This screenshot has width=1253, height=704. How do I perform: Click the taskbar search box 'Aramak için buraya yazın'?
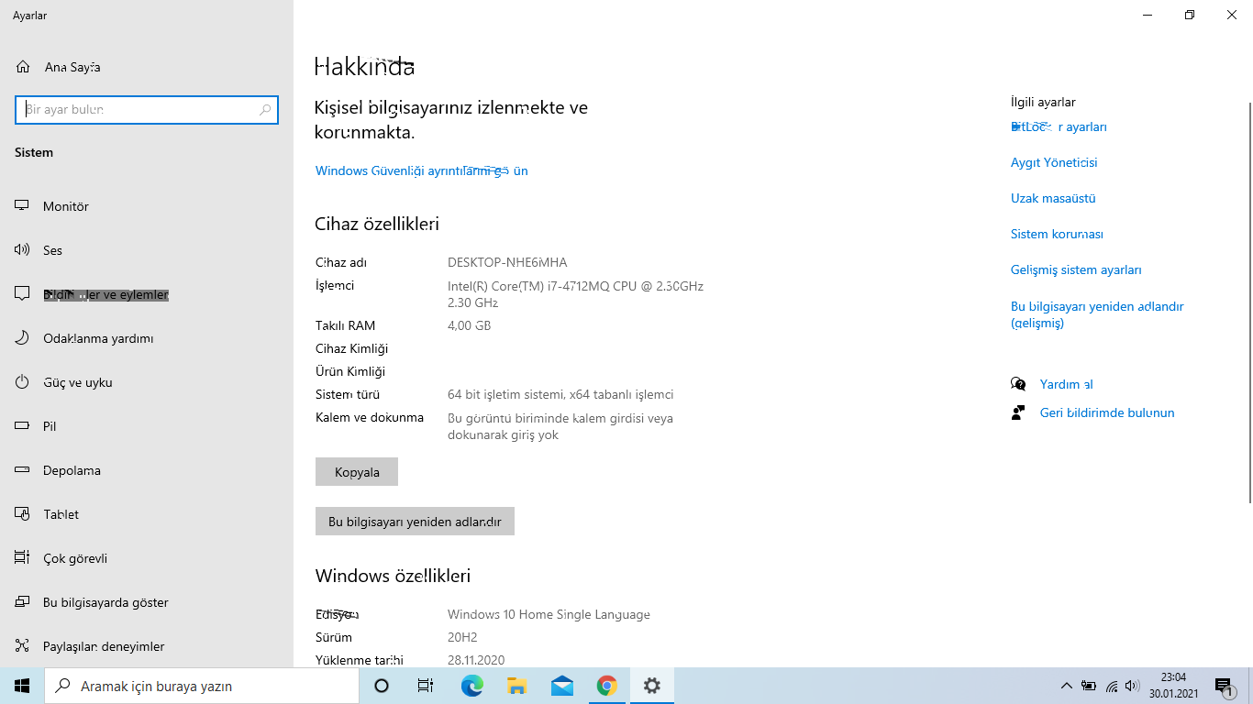click(202, 686)
